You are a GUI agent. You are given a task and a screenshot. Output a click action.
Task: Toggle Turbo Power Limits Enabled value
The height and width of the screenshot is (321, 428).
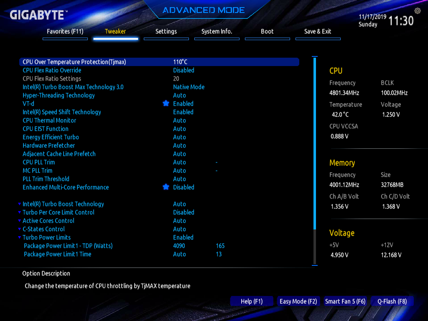coord(183,237)
